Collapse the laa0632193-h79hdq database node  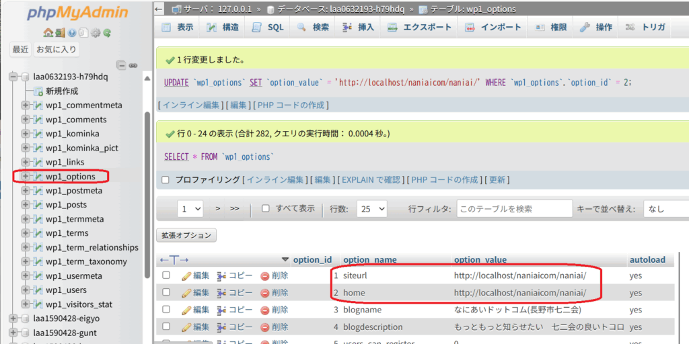(13, 77)
